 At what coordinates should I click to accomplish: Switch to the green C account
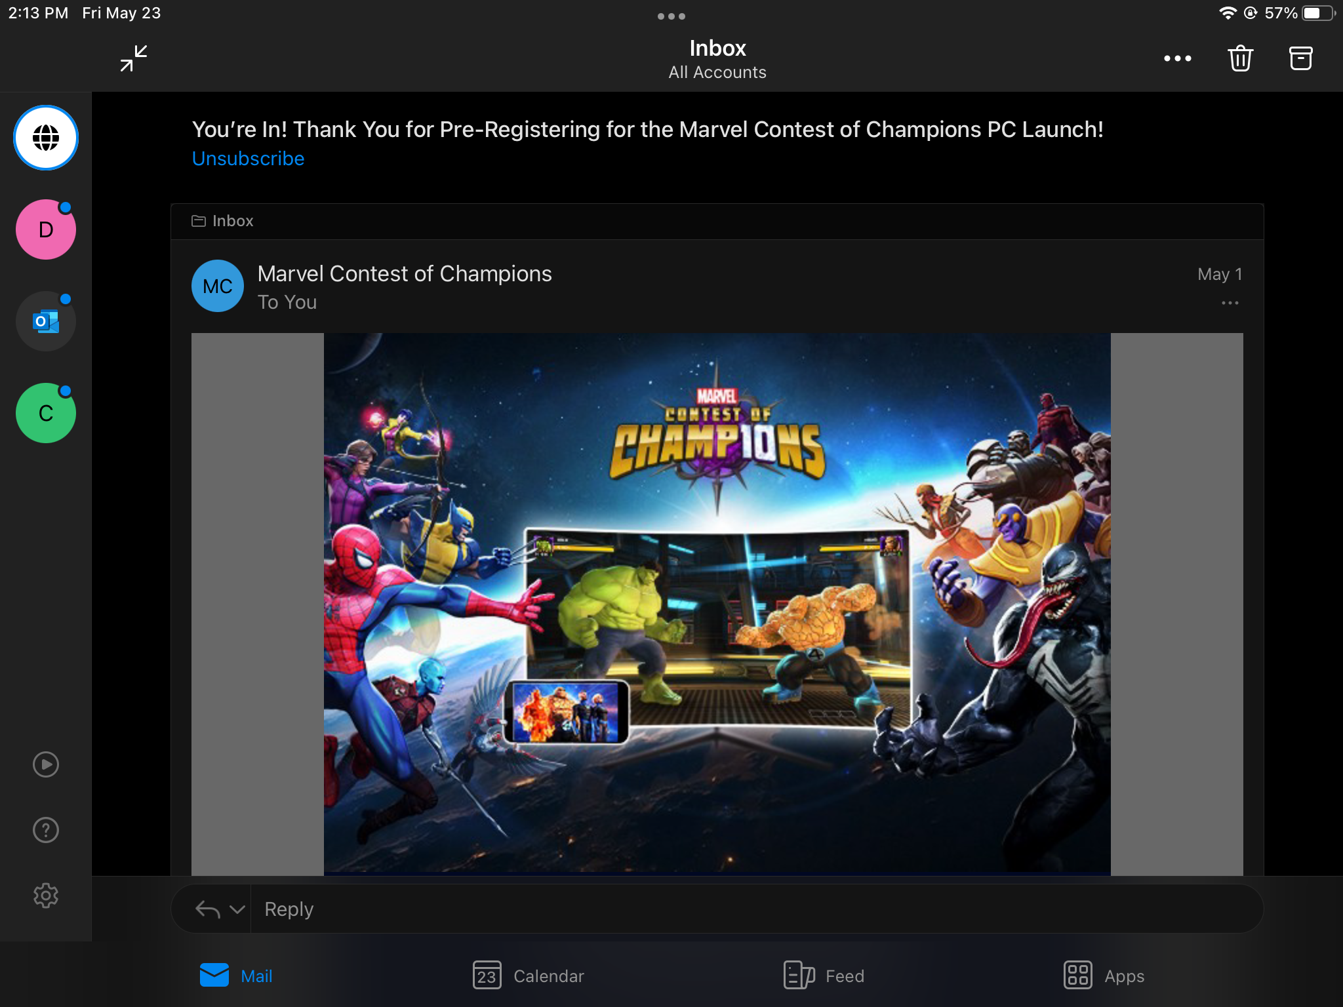point(46,413)
